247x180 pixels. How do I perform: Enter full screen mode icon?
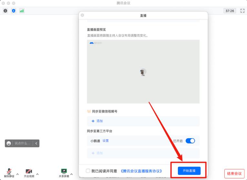242,11
